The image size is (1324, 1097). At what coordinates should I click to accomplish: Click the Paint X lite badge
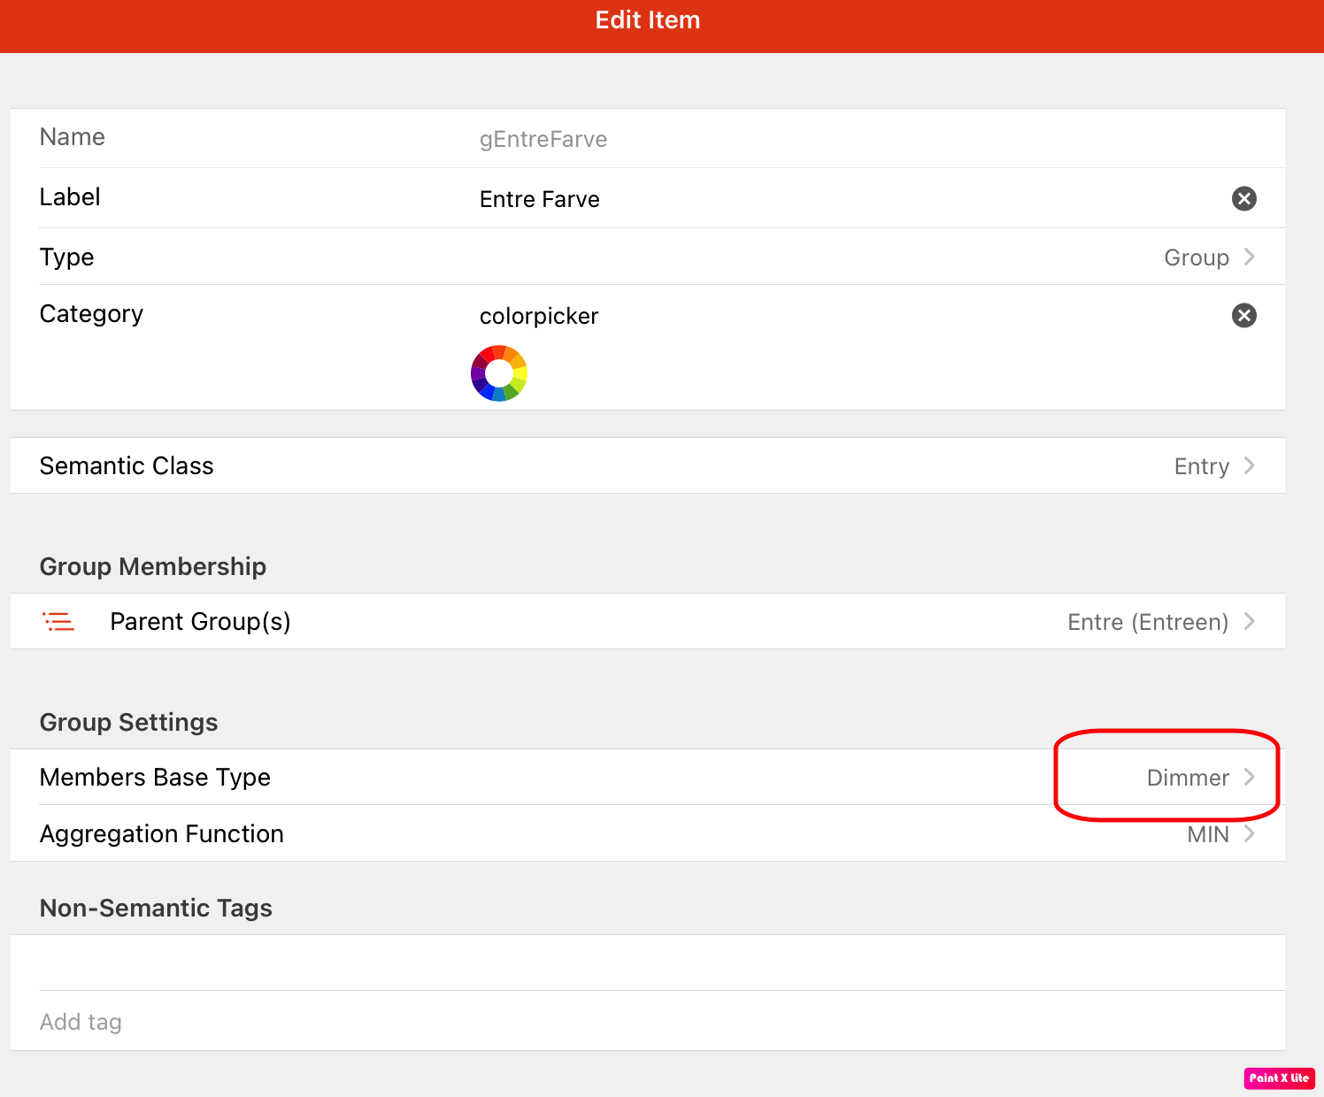[1279, 1078]
